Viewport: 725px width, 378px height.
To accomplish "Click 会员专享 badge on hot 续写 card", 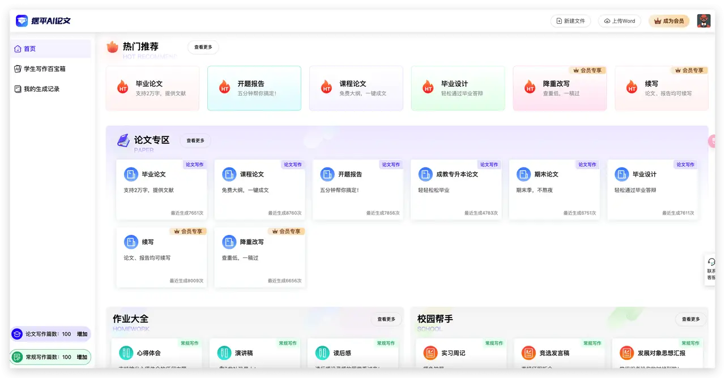I will pos(689,70).
